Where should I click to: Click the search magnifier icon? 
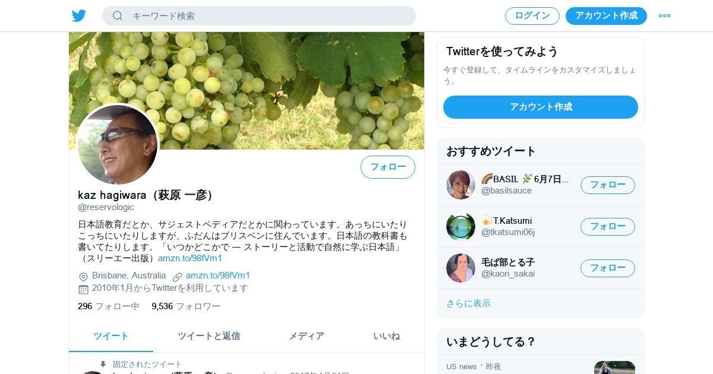click(x=118, y=16)
